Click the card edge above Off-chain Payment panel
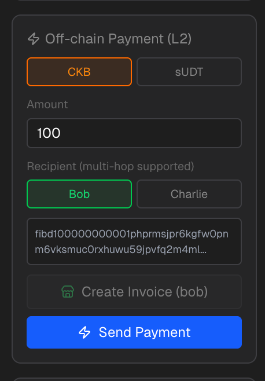 point(134,1)
